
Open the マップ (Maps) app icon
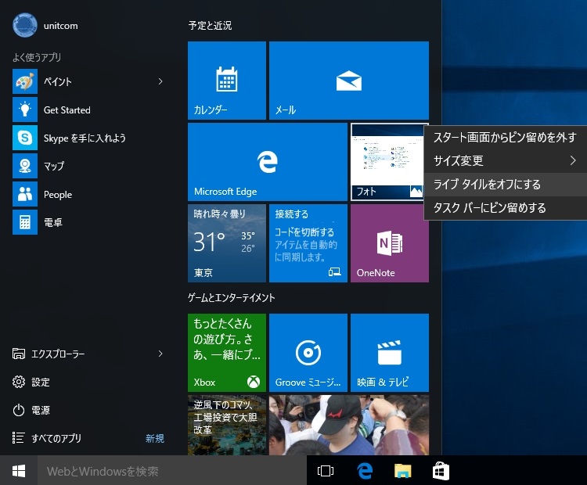[x=25, y=166]
